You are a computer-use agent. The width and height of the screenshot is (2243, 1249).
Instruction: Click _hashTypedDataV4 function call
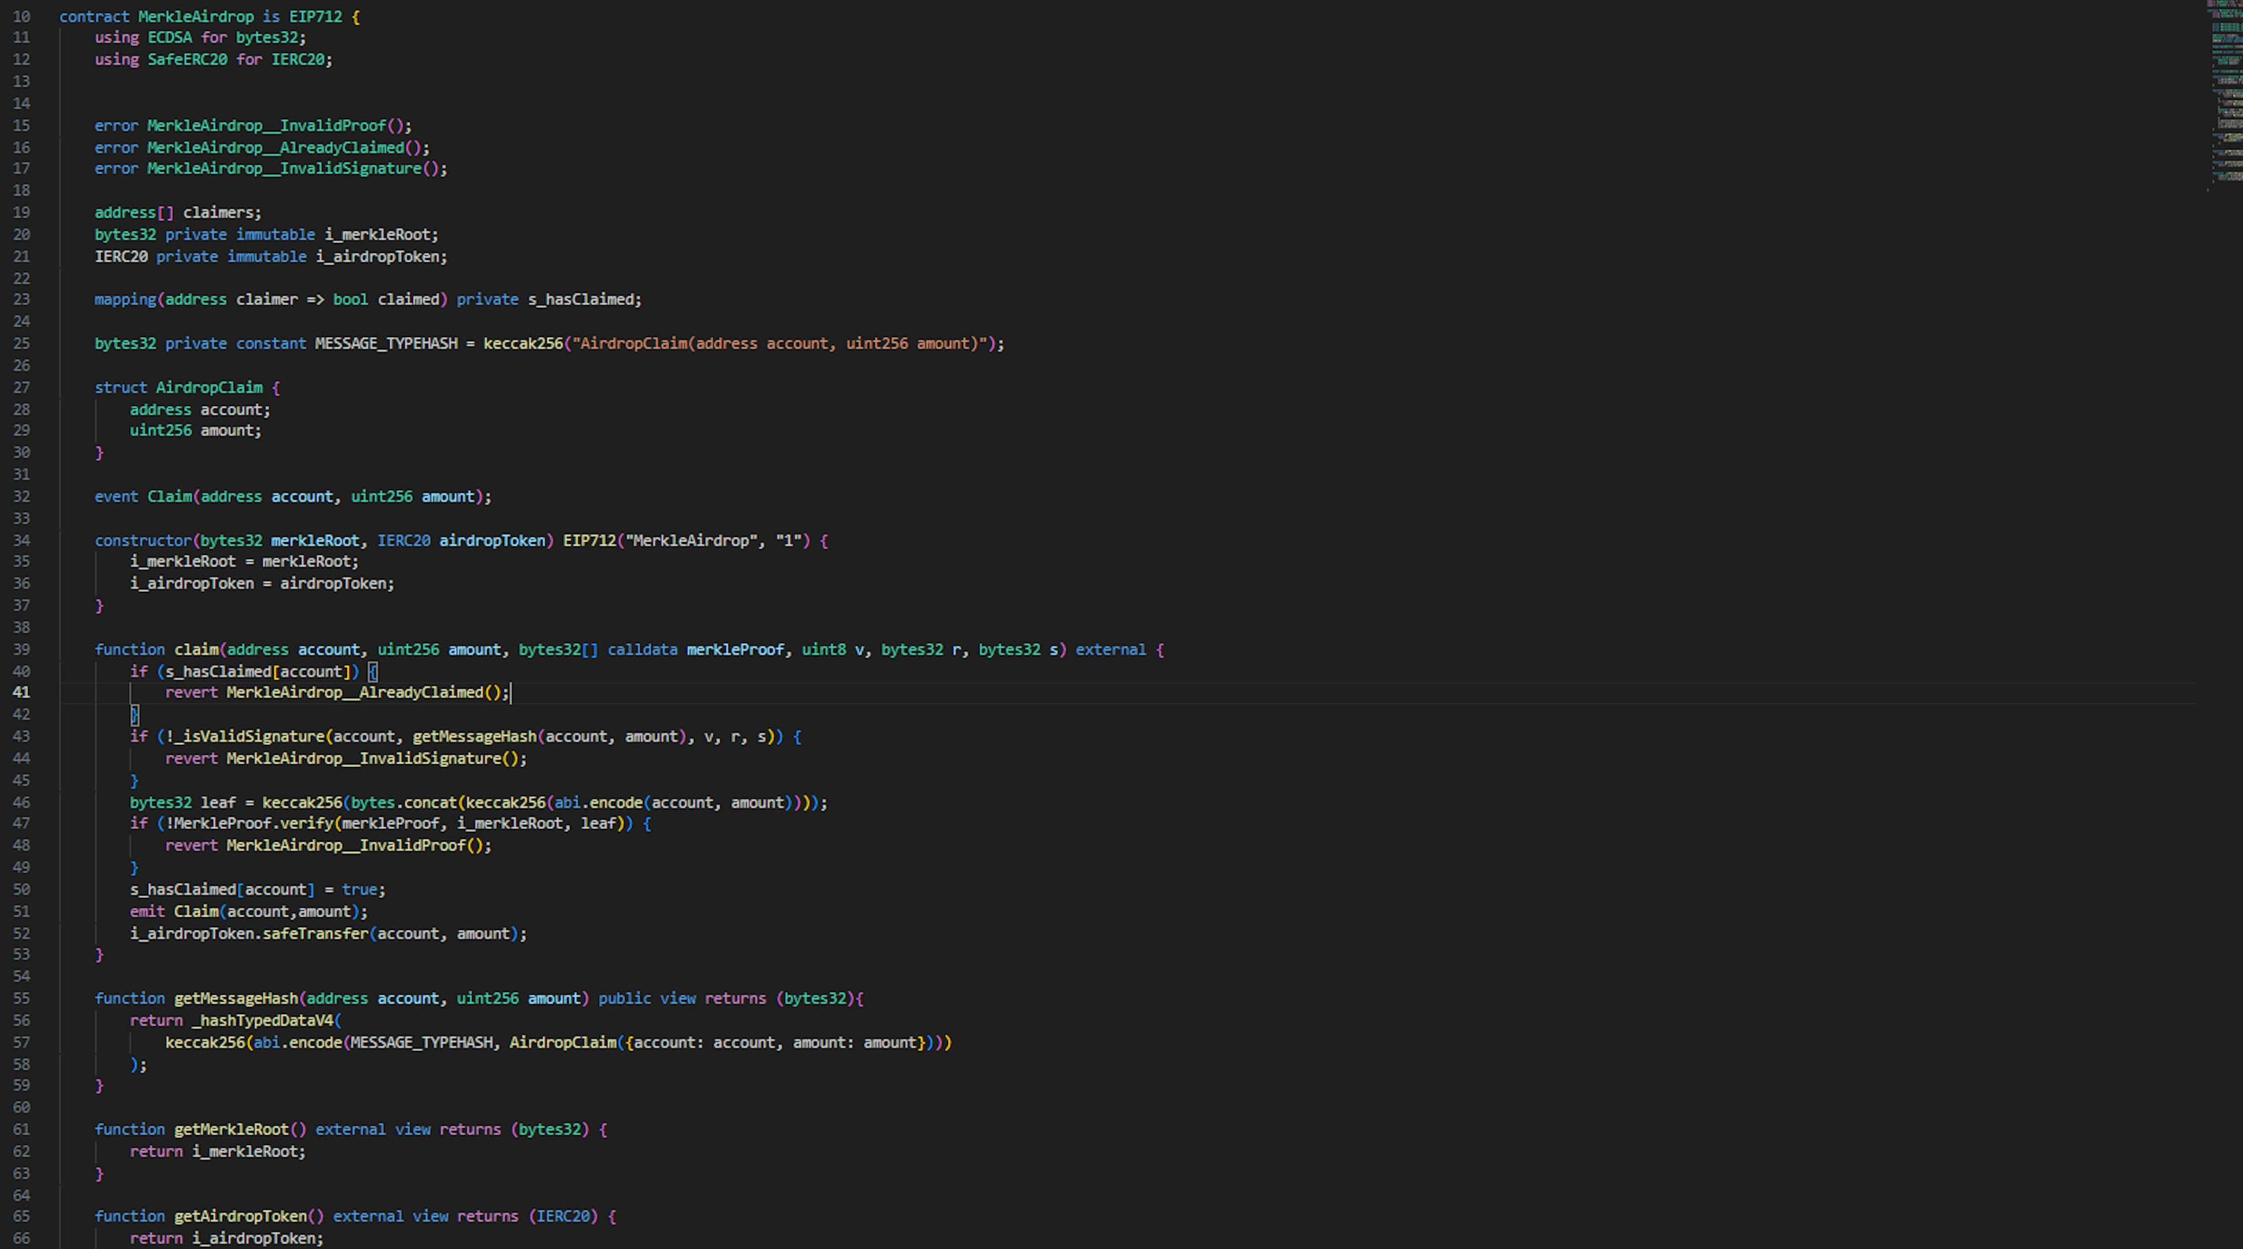262,1021
